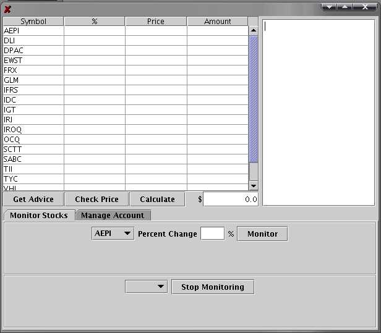
Task: Click the red X application icon
Action: pyautogui.click(x=7, y=9)
